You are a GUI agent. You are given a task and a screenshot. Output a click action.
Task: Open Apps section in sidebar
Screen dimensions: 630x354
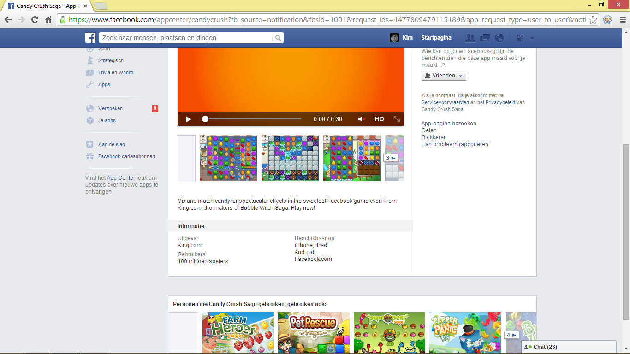click(x=104, y=84)
